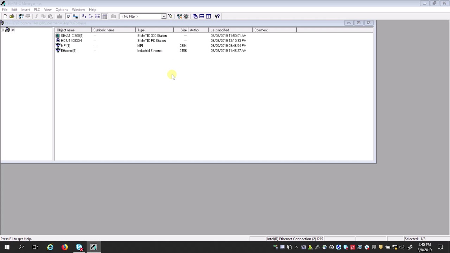Open the Help menu
450x253 pixels.
click(x=92, y=9)
